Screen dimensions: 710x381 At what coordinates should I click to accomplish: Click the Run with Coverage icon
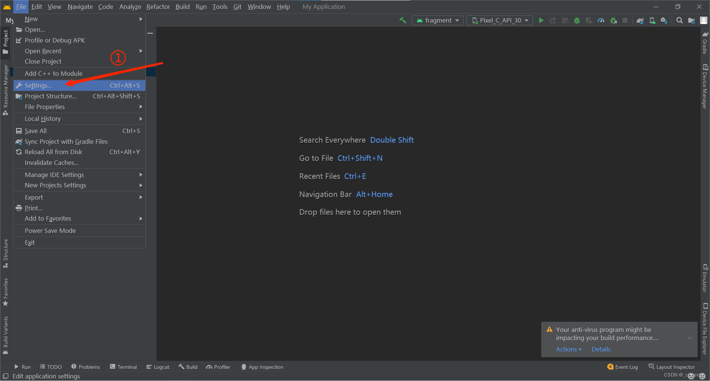(x=589, y=20)
